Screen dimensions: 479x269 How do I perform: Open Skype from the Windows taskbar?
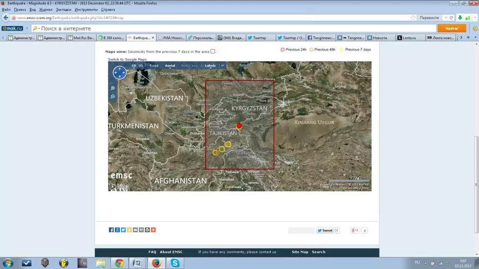(x=176, y=263)
